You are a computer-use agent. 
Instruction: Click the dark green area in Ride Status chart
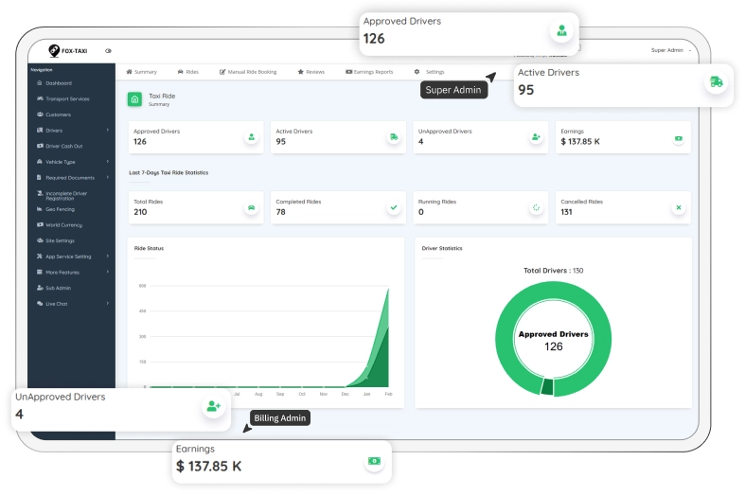(x=381, y=365)
